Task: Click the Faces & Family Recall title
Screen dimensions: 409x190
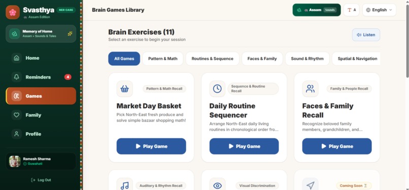Action: [328, 110]
